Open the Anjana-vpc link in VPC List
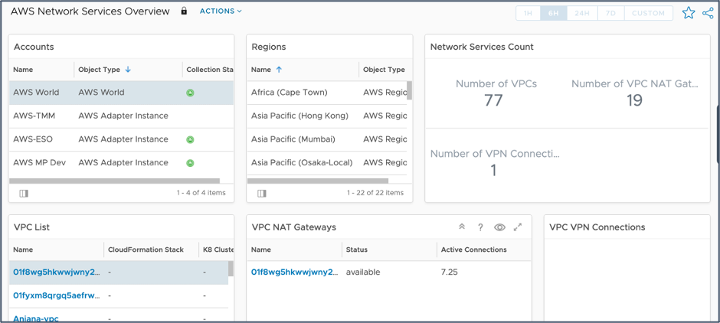This screenshot has height=323, width=720. [36, 318]
